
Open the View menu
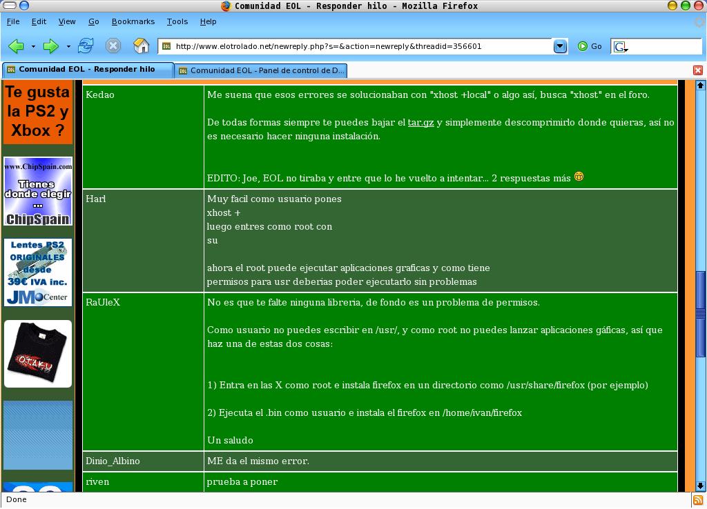coord(67,21)
